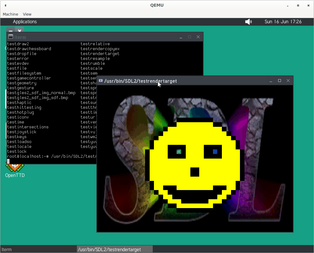Screen dimensions: 314x253
Task: Minimize the lterm terminal window
Action: click(181, 37)
